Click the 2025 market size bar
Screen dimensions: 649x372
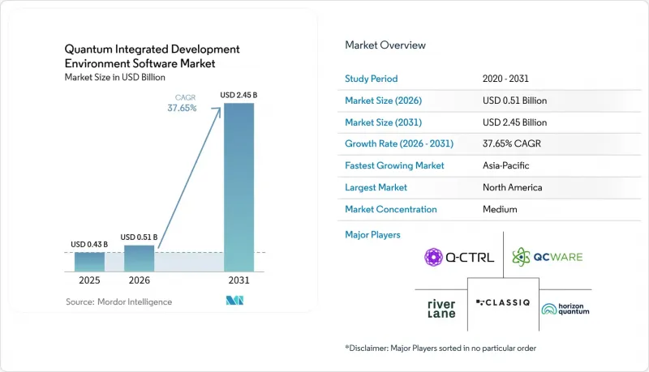point(89,262)
